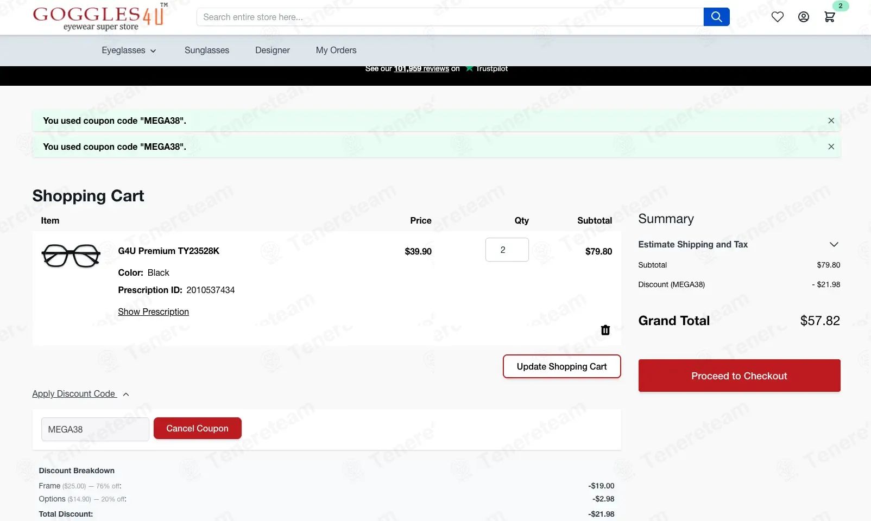Open the shopping cart icon in header

pos(829,17)
